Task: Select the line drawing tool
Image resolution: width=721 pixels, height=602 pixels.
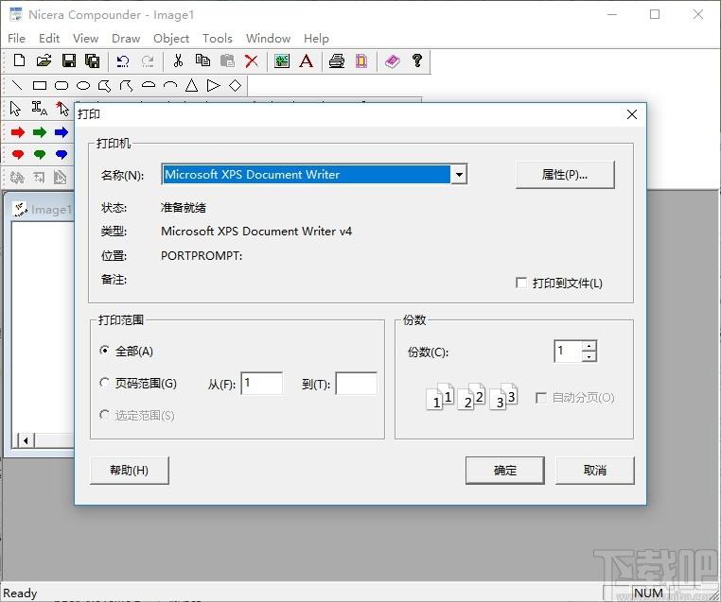Action: point(17,85)
